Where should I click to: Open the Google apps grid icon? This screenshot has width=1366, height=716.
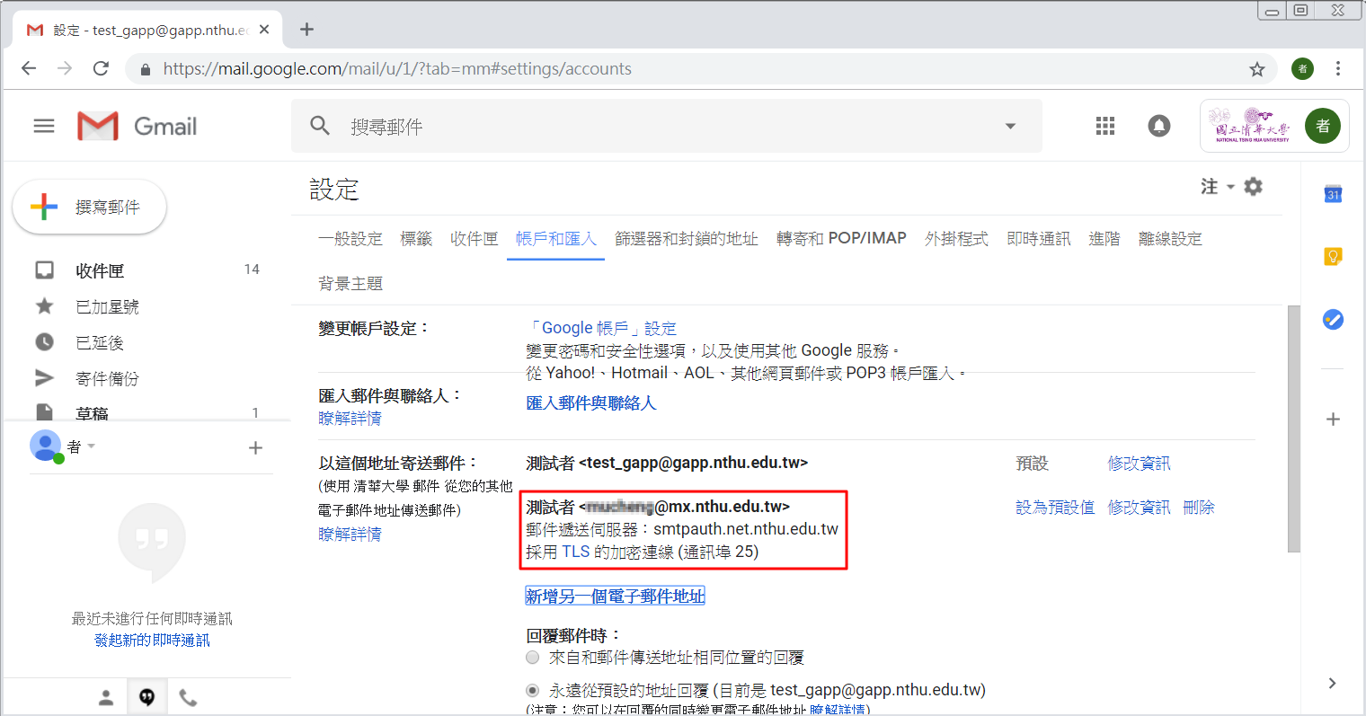click(1105, 127)
